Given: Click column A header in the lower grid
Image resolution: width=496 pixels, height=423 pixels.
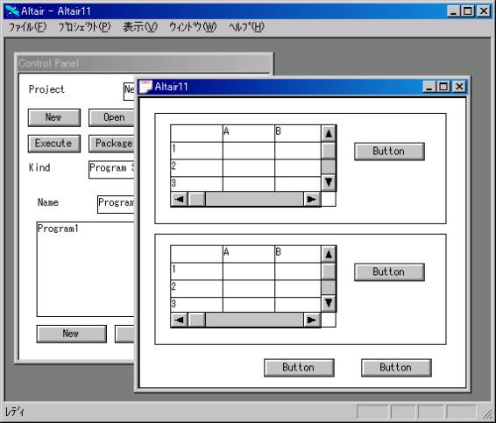Looking at the screenshot, I should coord(249,254).
